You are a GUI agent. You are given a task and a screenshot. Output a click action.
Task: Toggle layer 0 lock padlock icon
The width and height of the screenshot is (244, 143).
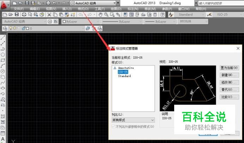coord(23,28)
